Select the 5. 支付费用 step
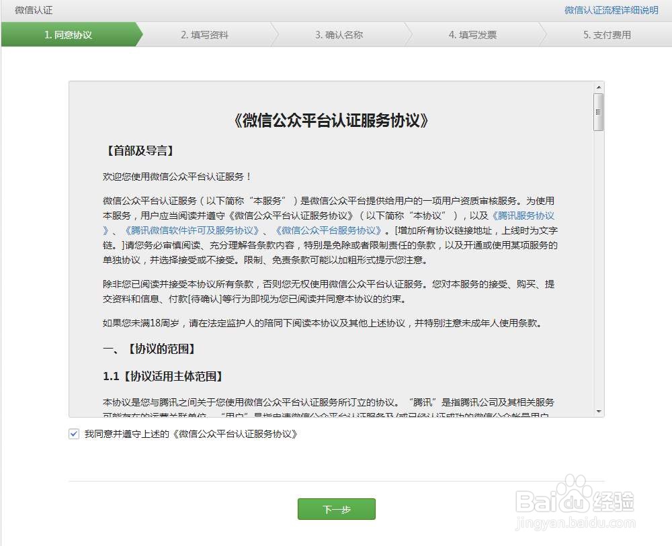This screenshot has height=546, width=672. coord(608,34)
